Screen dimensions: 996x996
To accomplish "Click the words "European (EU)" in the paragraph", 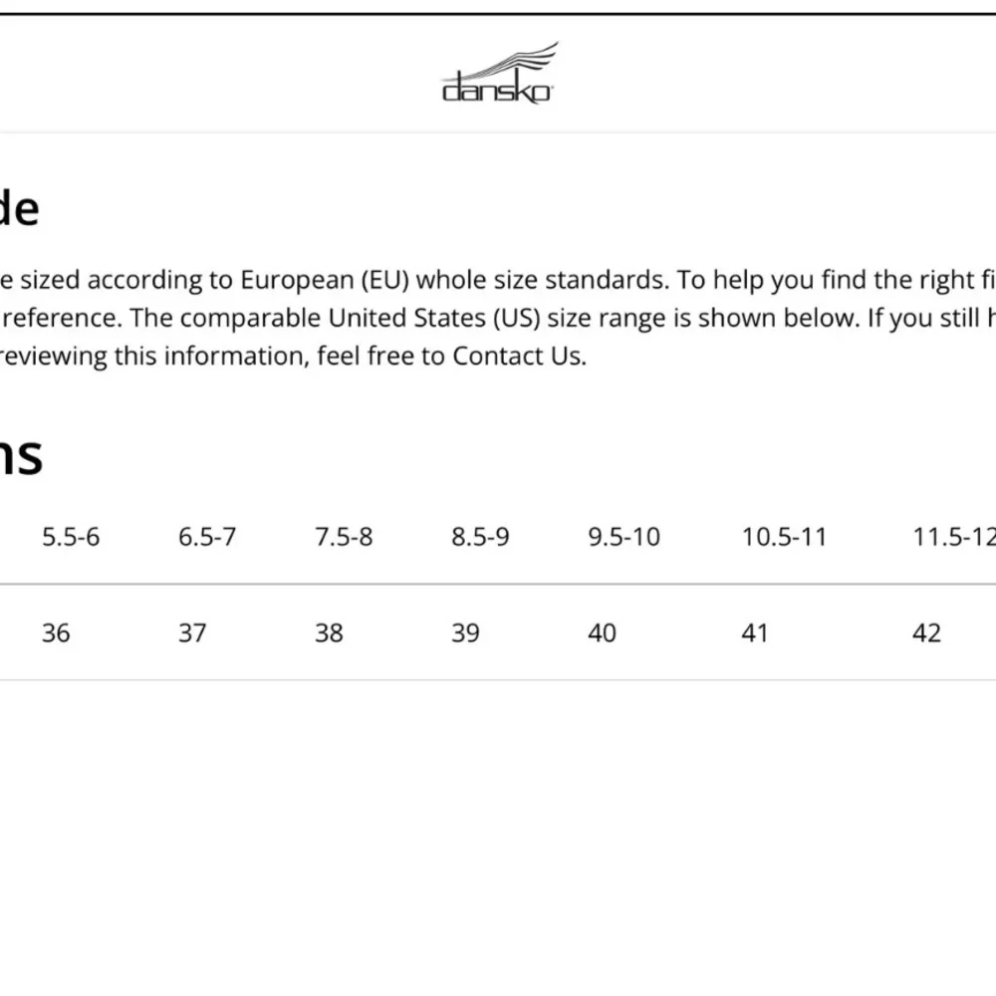I will (324, 280).
